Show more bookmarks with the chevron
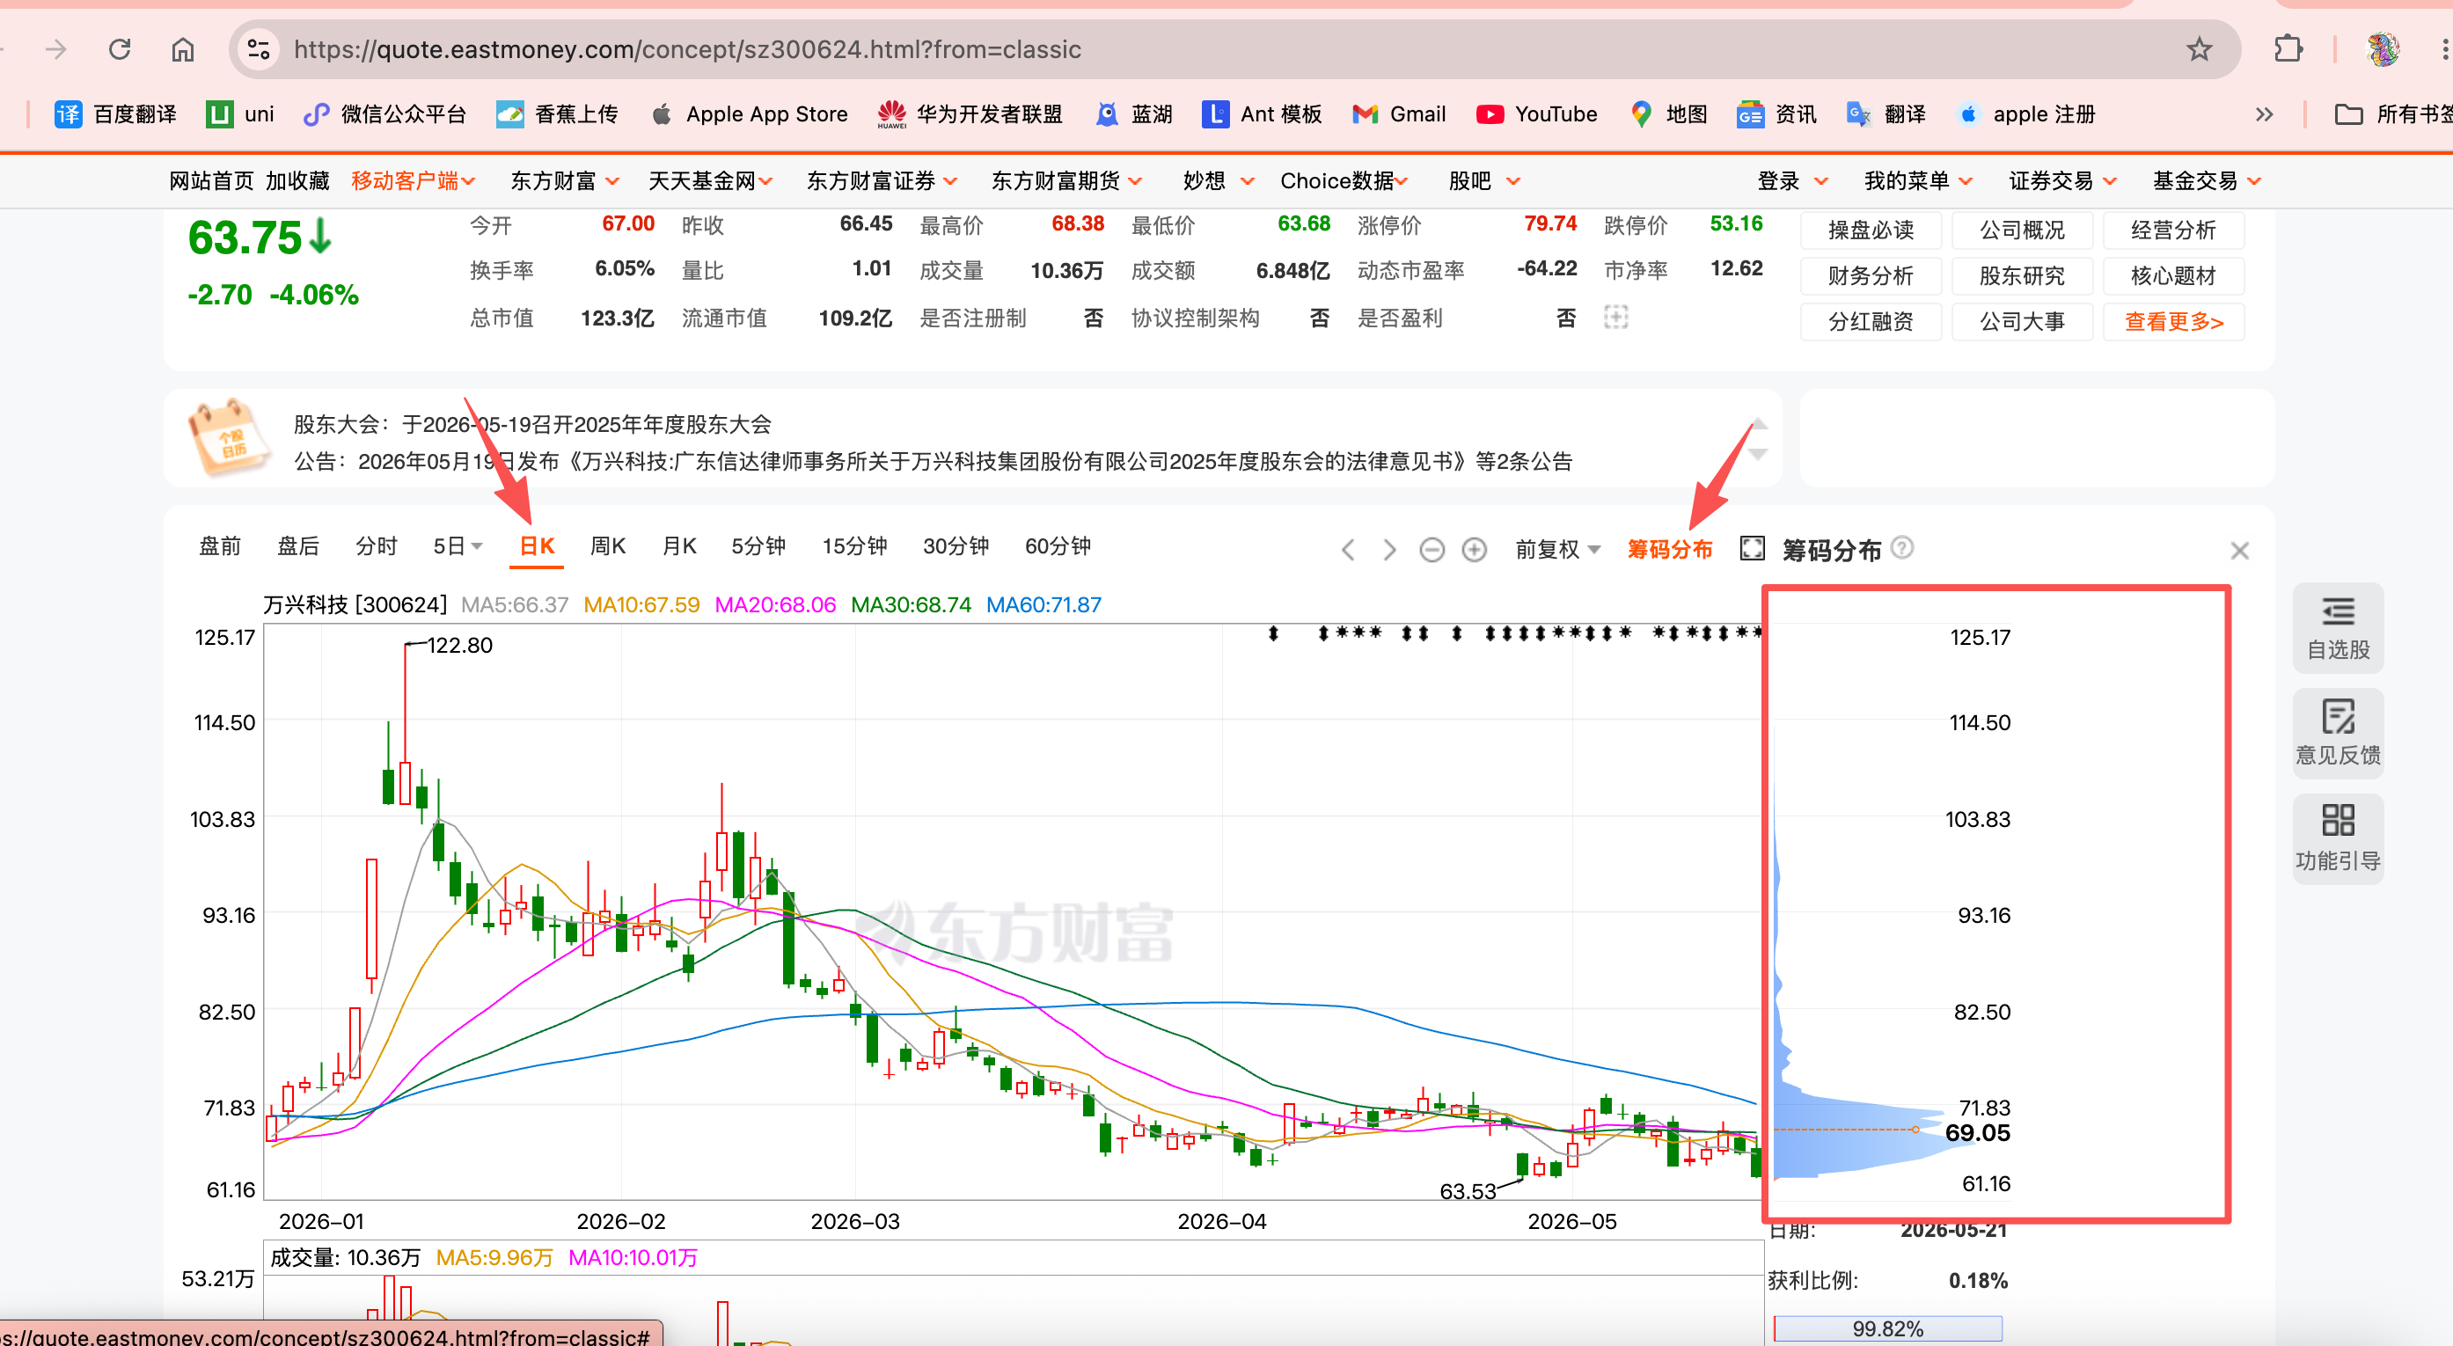This screenshot has width=2453, height=1346. tap(2265, 114)
